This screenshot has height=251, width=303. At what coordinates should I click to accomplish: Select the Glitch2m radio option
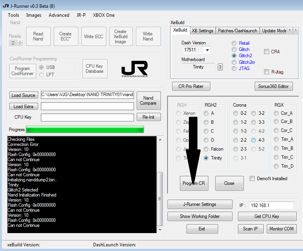tap(234, 62)
